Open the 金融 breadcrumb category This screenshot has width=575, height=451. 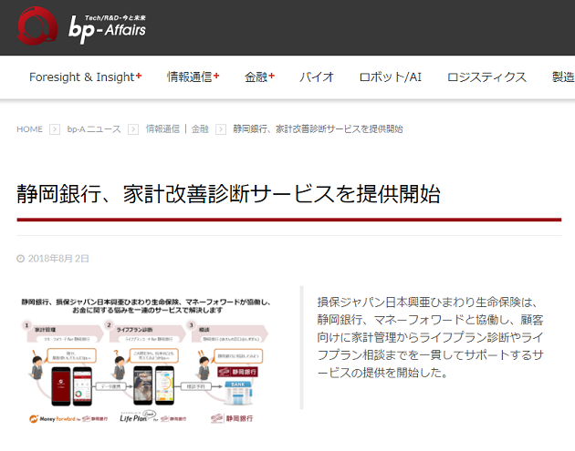199,129
